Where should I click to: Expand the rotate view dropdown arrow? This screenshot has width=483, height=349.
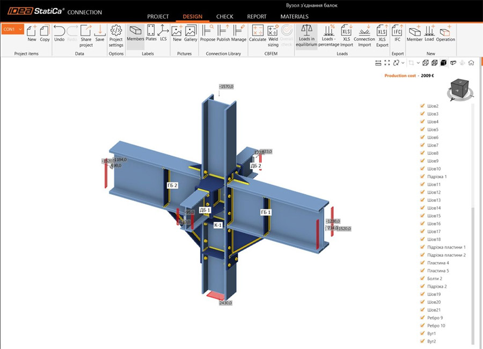click(402, 63)
